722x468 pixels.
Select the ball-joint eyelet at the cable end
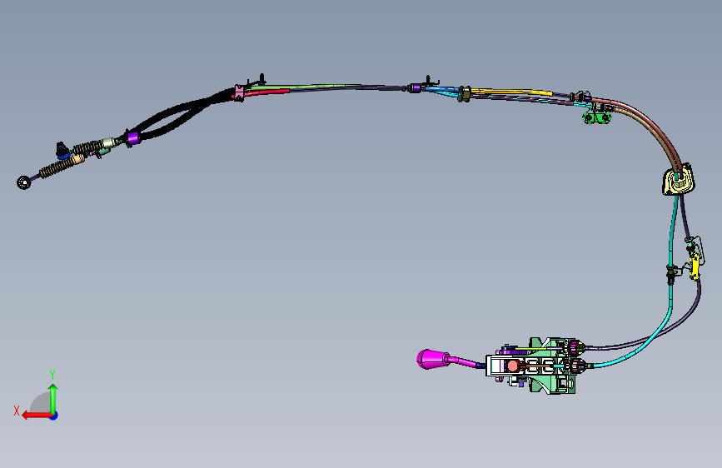tap(24, 182)
